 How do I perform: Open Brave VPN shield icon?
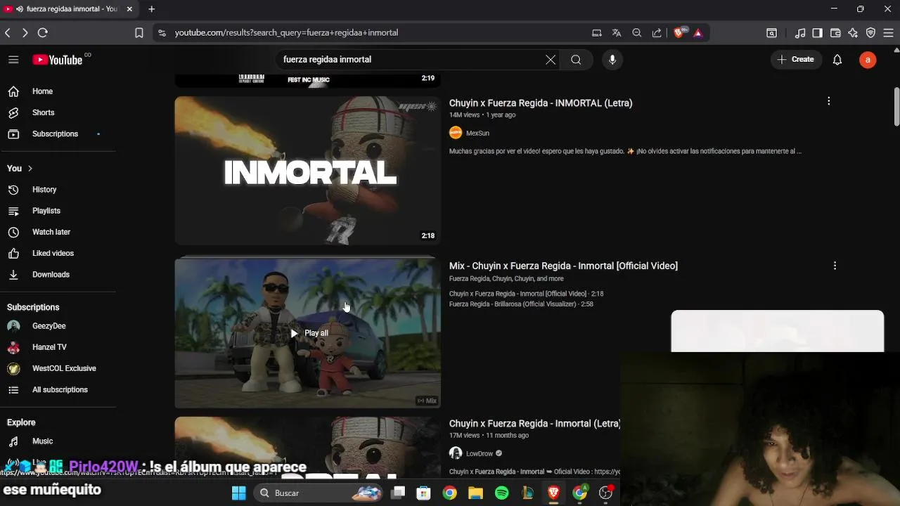(x=870, y=33)
